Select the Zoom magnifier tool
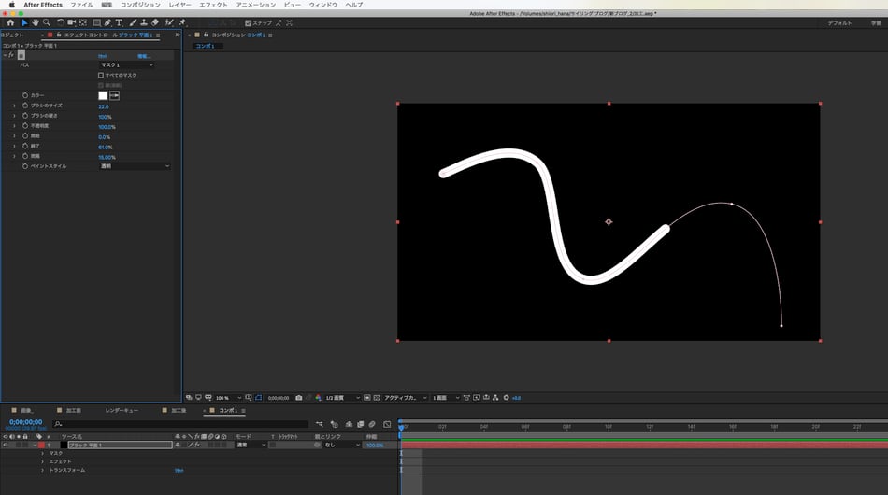This screenshot has height=495, width=888. tap(46, 22)
